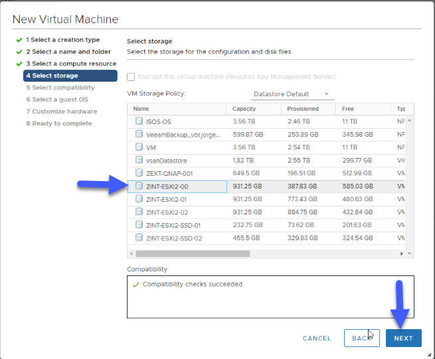The image size is (435, 359).
Task: Click the 73.62 GB provisioned cell
Action: 300,225
